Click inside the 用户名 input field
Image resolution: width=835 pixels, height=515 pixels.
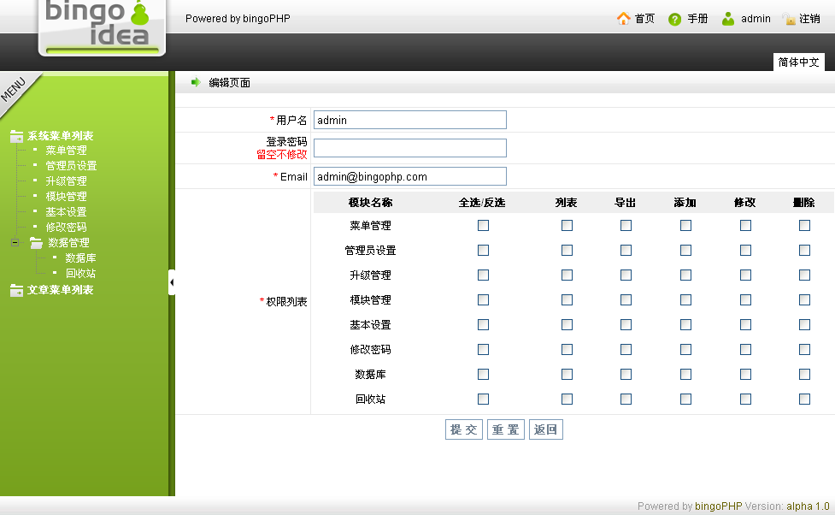[409, 120]
